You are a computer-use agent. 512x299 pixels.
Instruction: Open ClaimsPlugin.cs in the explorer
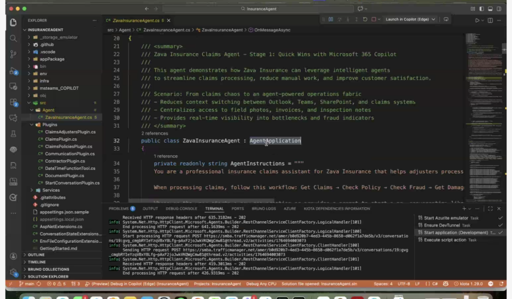click(x=60, y=139)
